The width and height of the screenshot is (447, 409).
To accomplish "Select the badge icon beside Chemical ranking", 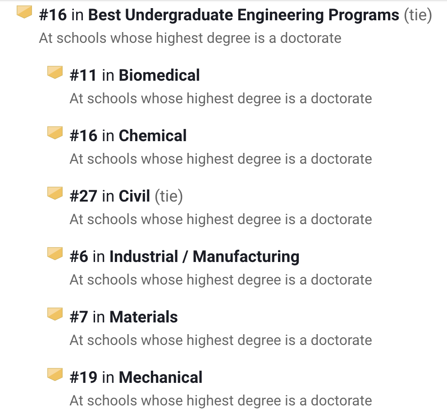I will click(55, 133).
